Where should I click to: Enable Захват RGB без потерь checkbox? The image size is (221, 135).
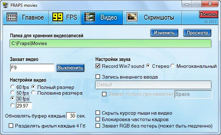pos(98,126)
